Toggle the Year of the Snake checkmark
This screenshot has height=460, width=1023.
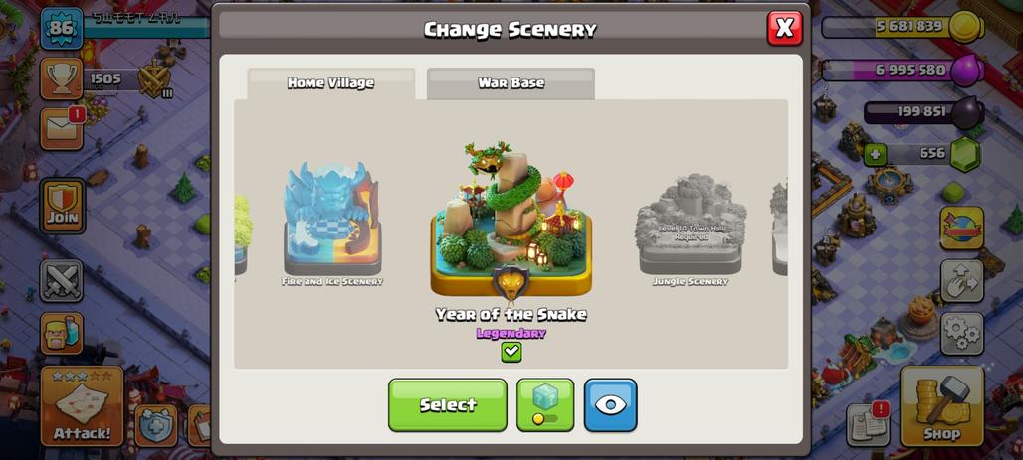[x=511, y=352]
